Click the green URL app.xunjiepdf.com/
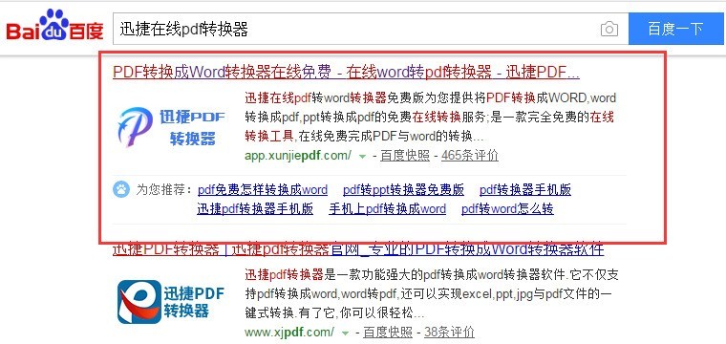Screen dimensions: 726x344 (x=298, y=156)
